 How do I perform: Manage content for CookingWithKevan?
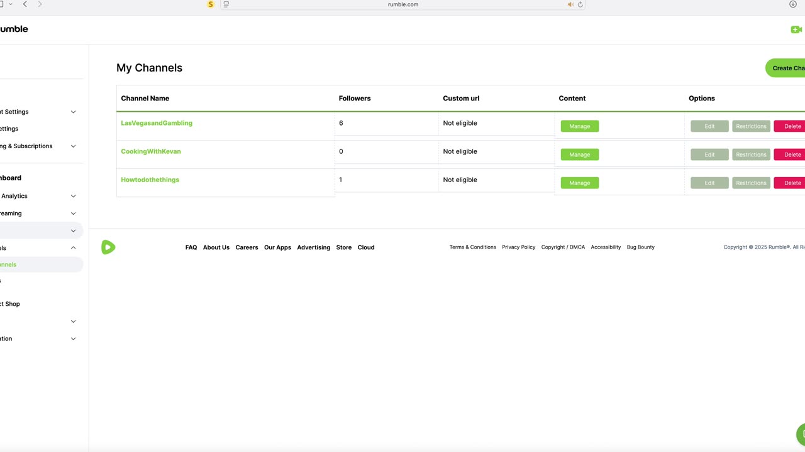pos(580,154)
